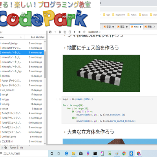Open File Explorer from the taskbar
Viewport: 157px width, 157px height.
pyautogui.click(x=73, y=153)
